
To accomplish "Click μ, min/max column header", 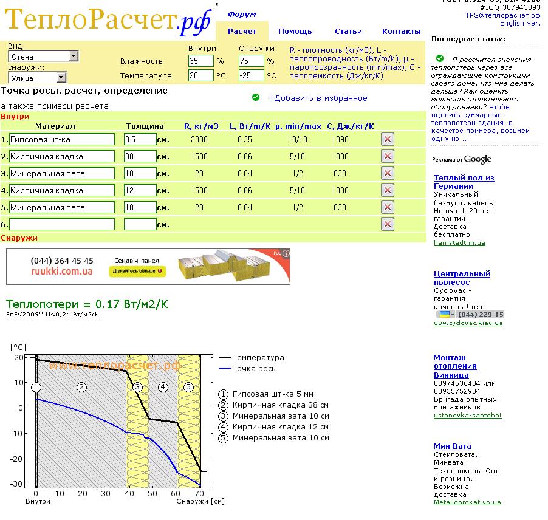I will click(x=298, y=126).
